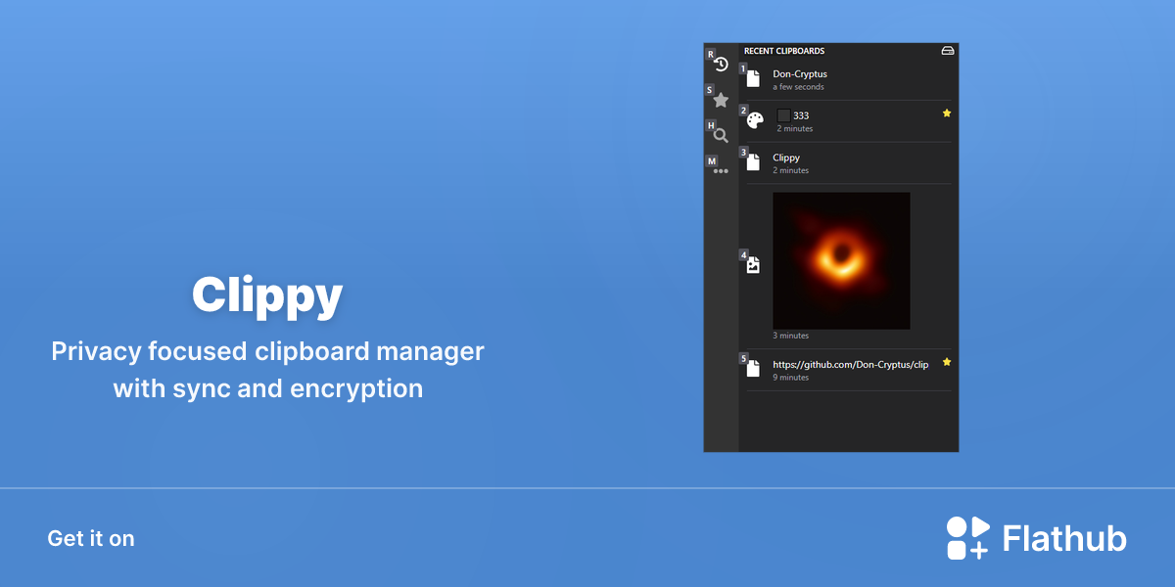Image resolution: width=1175 pixels, height=587 pixels.
Task: Select the Don-Cryptus clipboard text
Action: point(800,74)
